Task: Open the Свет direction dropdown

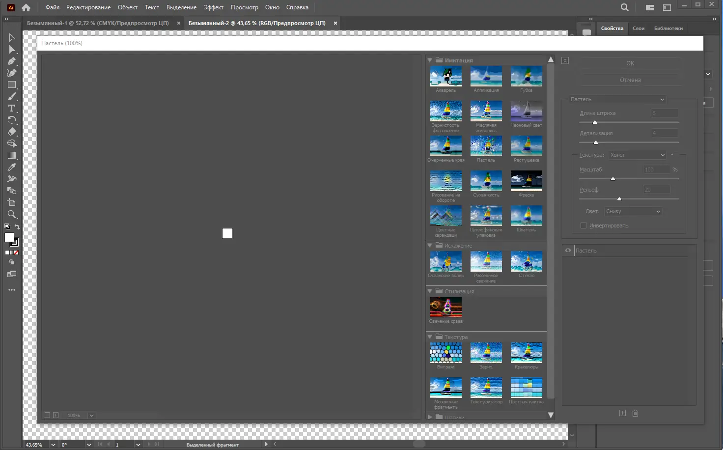Action: click(633, 211)
